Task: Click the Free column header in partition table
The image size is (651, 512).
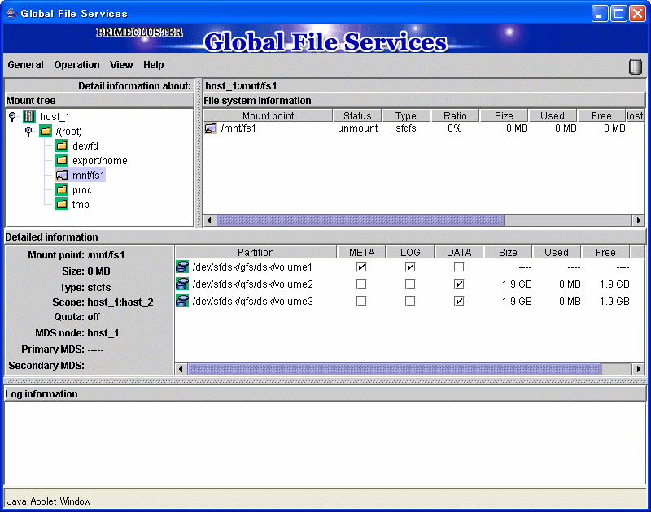Action: (x=605, y=252)
